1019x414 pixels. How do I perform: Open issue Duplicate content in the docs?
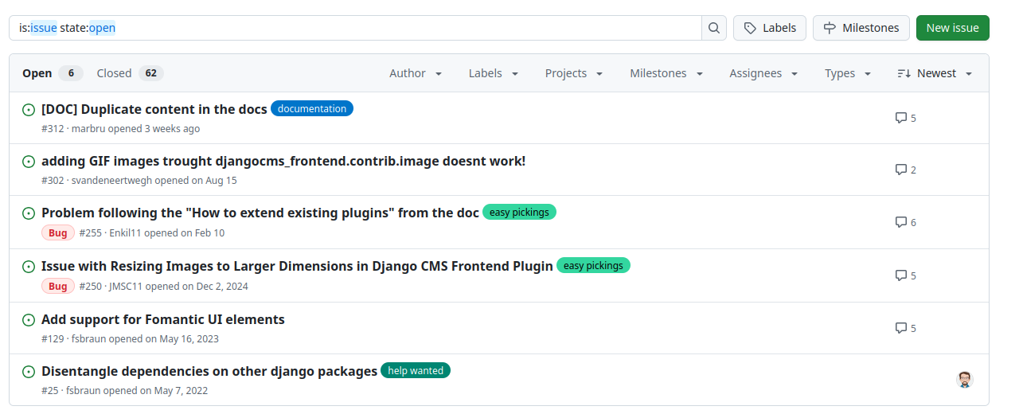click(x=154, y=109)
